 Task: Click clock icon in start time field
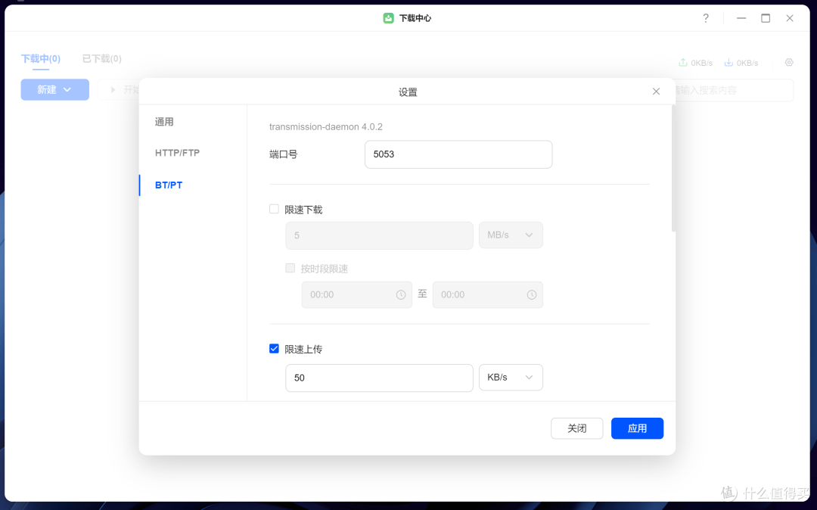click(x=401, y=295)
